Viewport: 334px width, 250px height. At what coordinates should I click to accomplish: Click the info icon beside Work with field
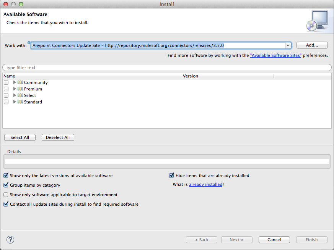(29, 43)
